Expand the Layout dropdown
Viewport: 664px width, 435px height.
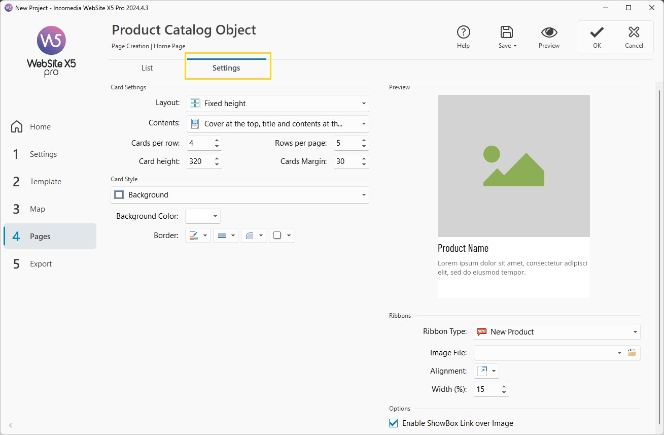pos(277,104)
